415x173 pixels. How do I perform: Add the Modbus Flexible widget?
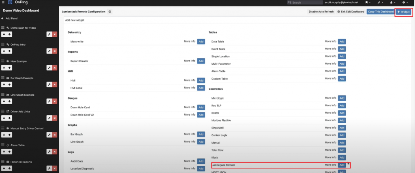pyautogui.click(x=342, y=120)
